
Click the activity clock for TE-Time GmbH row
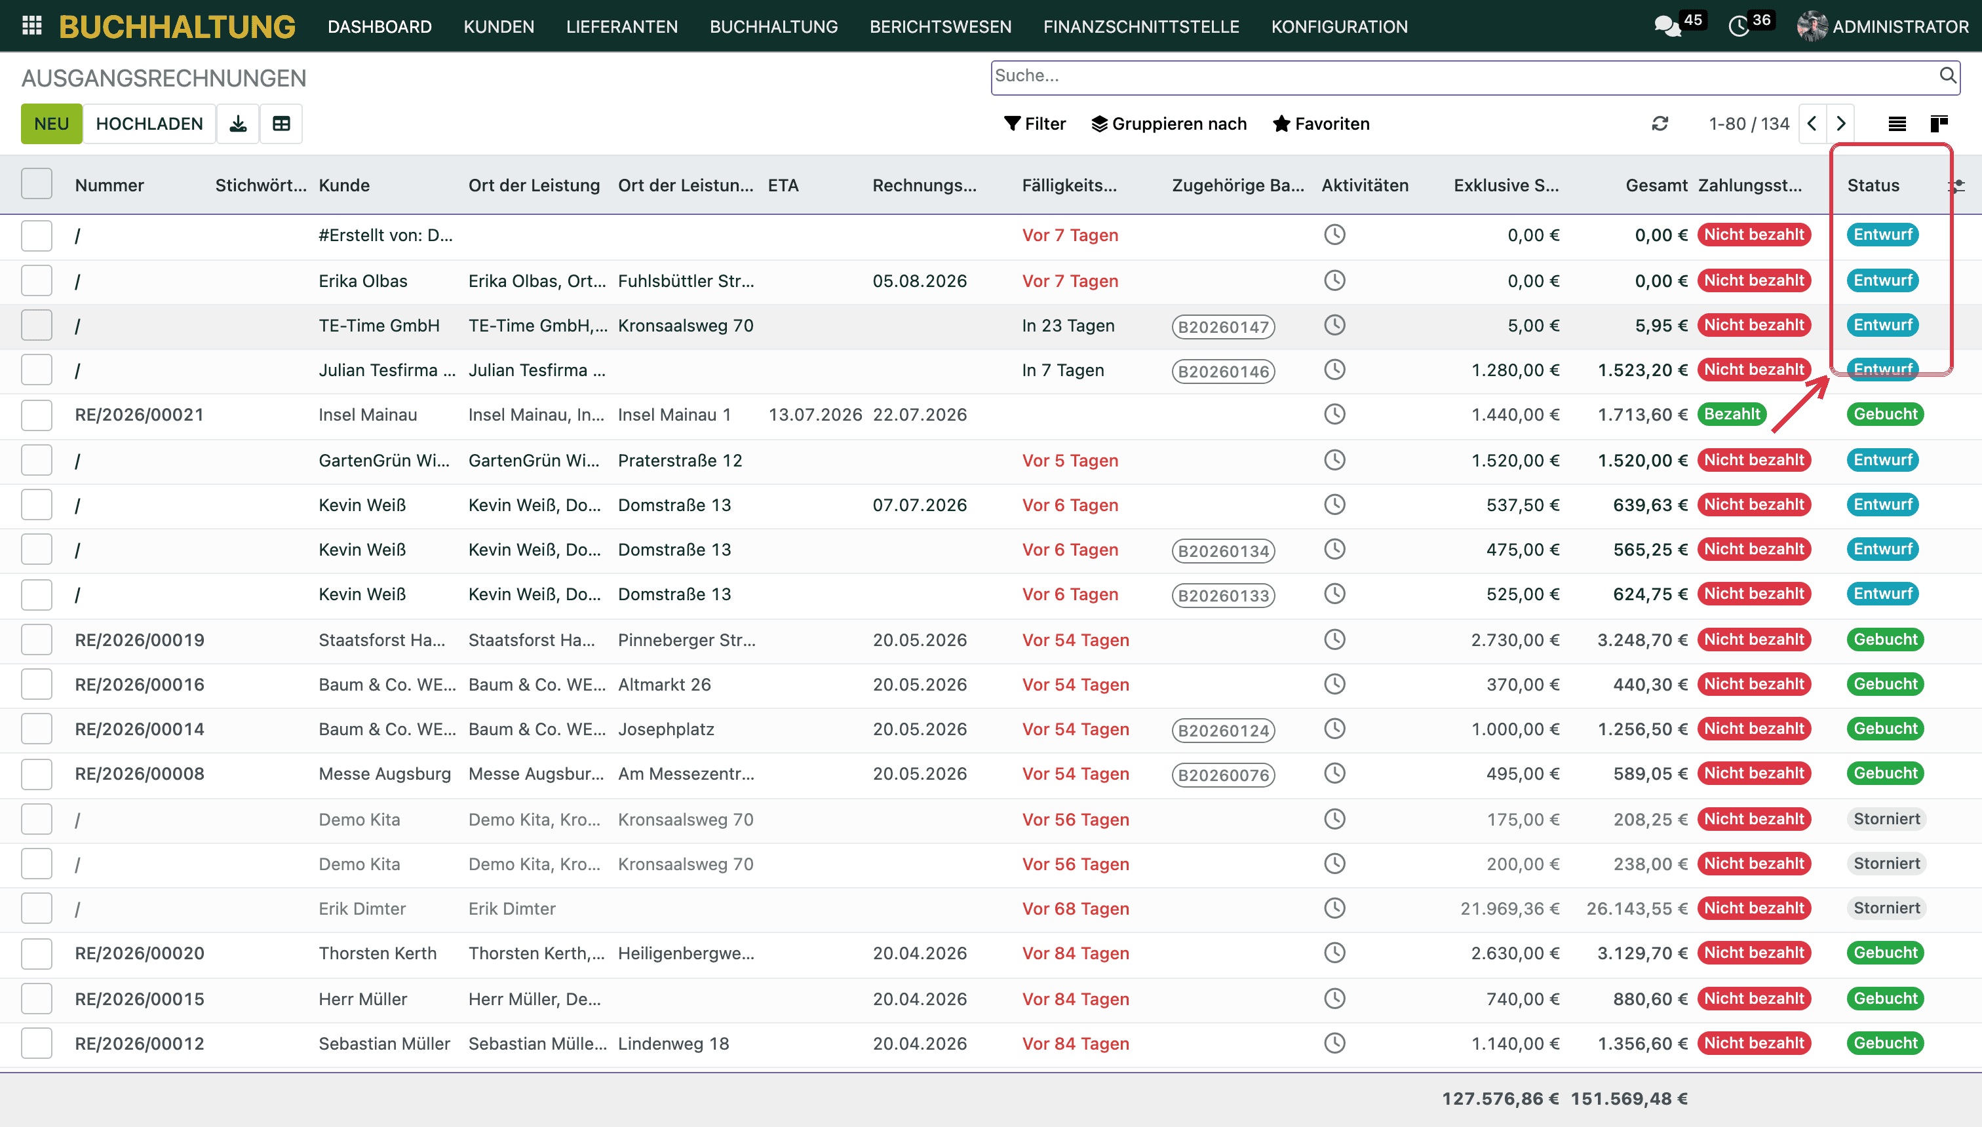click(x=1334, y=325)
